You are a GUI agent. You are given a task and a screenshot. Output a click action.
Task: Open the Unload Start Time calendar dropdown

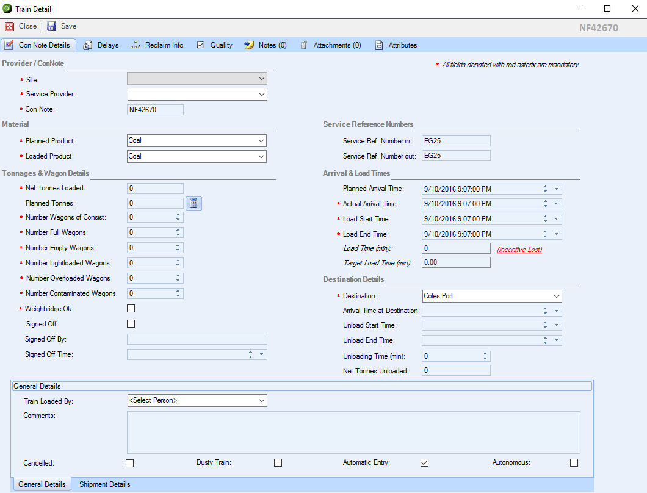tap(556, 325)
